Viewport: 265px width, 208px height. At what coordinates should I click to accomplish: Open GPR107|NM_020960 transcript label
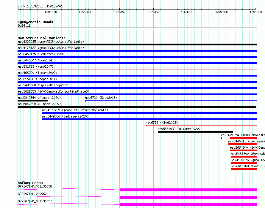click(32, 194)
